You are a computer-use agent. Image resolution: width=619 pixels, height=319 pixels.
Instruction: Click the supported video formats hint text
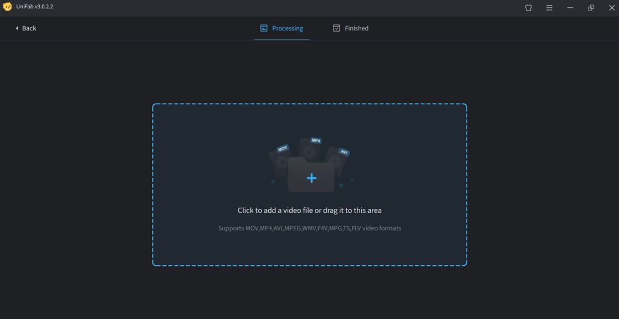(x=309, y=228)
